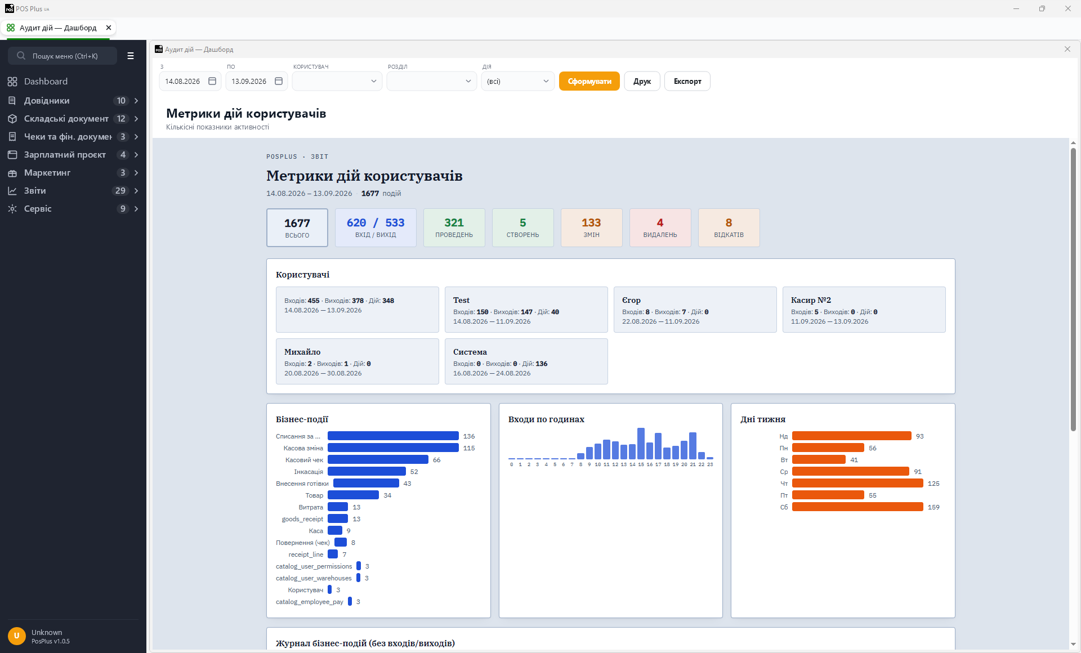Click the Test user card

click(526, 310)
